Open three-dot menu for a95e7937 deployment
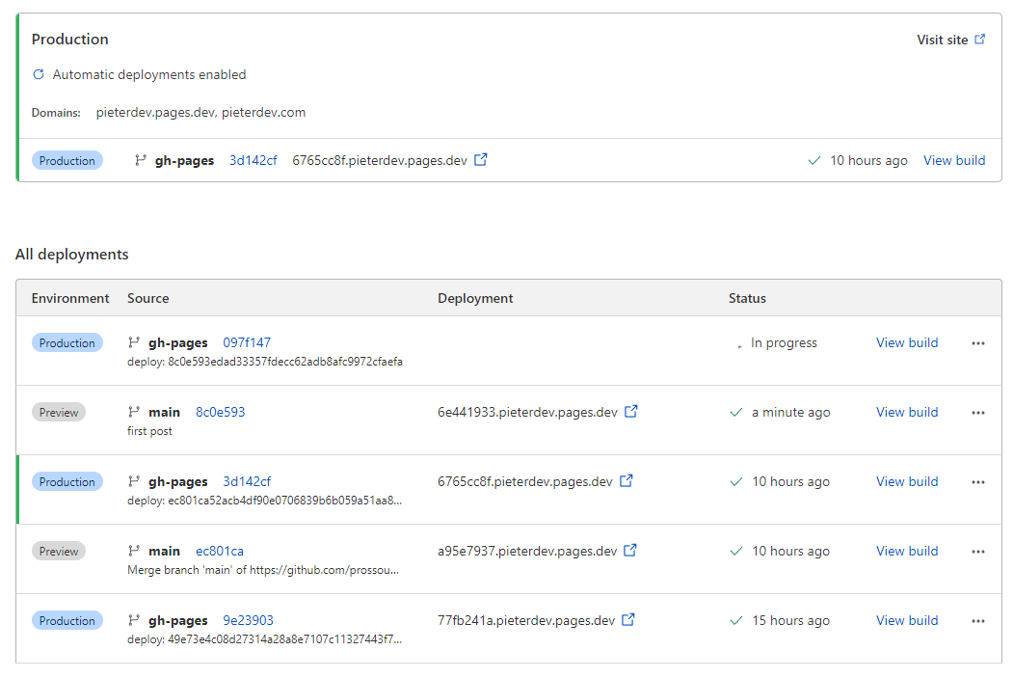1014x678 pixels. 978,552
